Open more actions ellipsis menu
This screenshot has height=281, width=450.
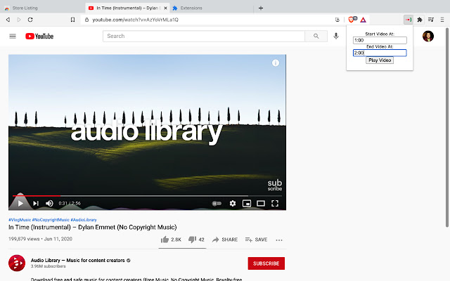click(279, 240)
